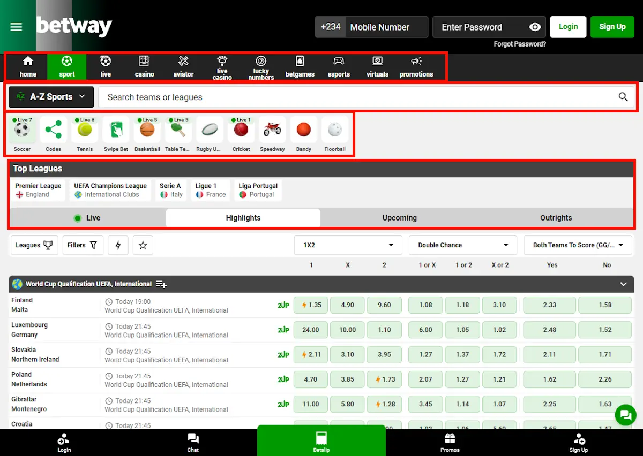Viewport: 643px width, 456px height.
Task: Collapse the World Cup Qualification UEFA section
Action: (623, 284)
